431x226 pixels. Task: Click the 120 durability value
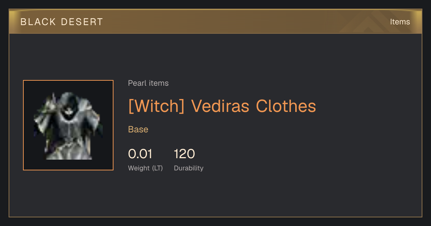pyautogui.click(x=184, y=154)
